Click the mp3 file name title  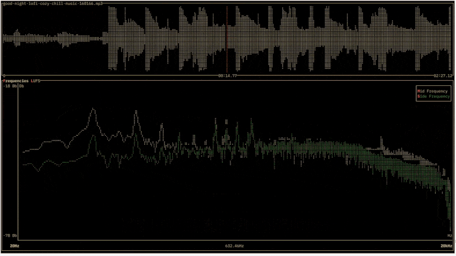point(53,4)
